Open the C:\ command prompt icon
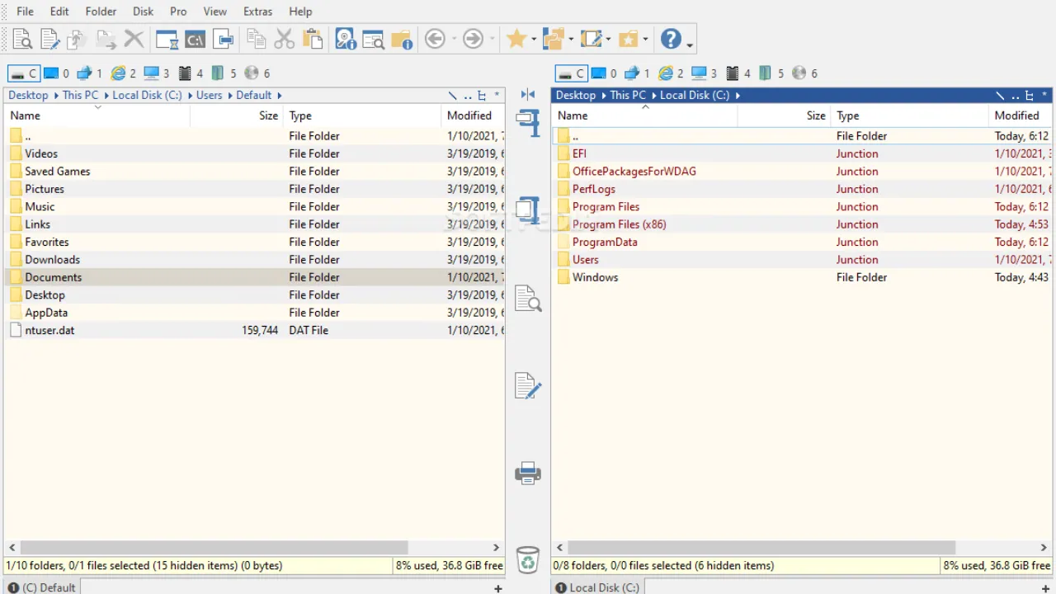Viewport: 1056px width, 594px height. [195, 39]
